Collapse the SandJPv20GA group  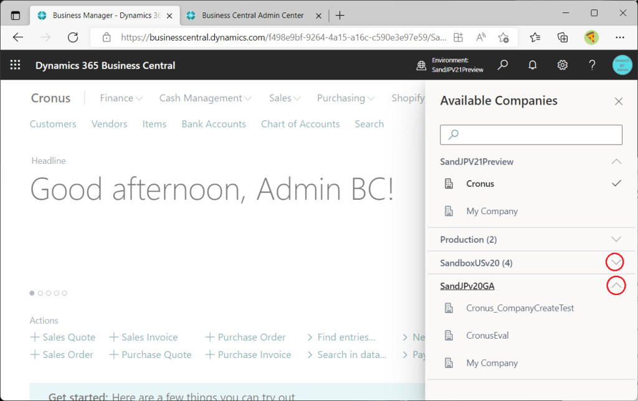(x=616, y=286)
